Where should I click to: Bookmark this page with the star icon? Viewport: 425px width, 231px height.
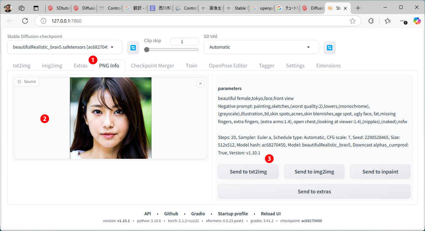pyautogui.click(x=352, y=21)
